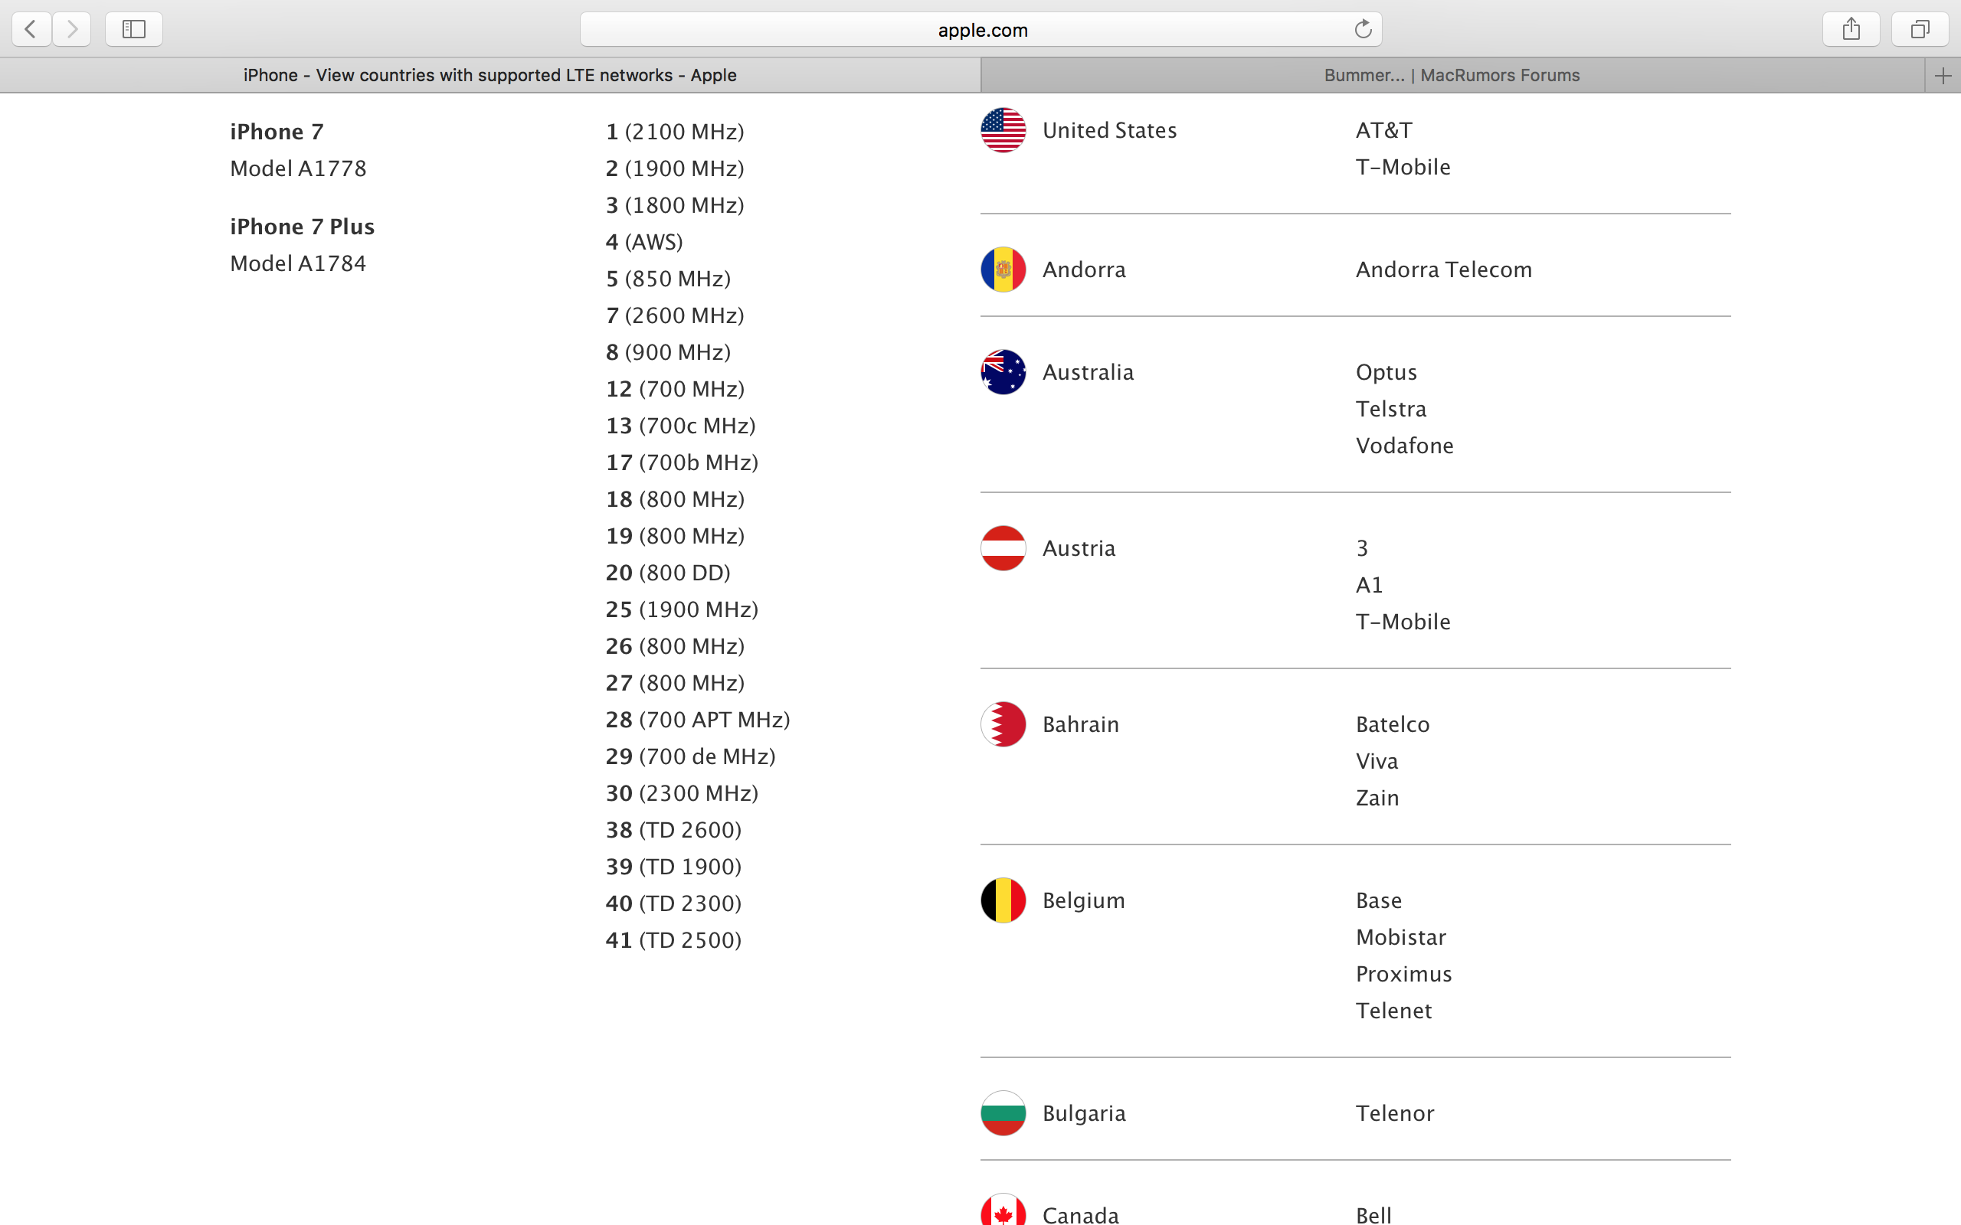
Task: Click band '41 (TD 2500)'
Action: click(673, 940)
